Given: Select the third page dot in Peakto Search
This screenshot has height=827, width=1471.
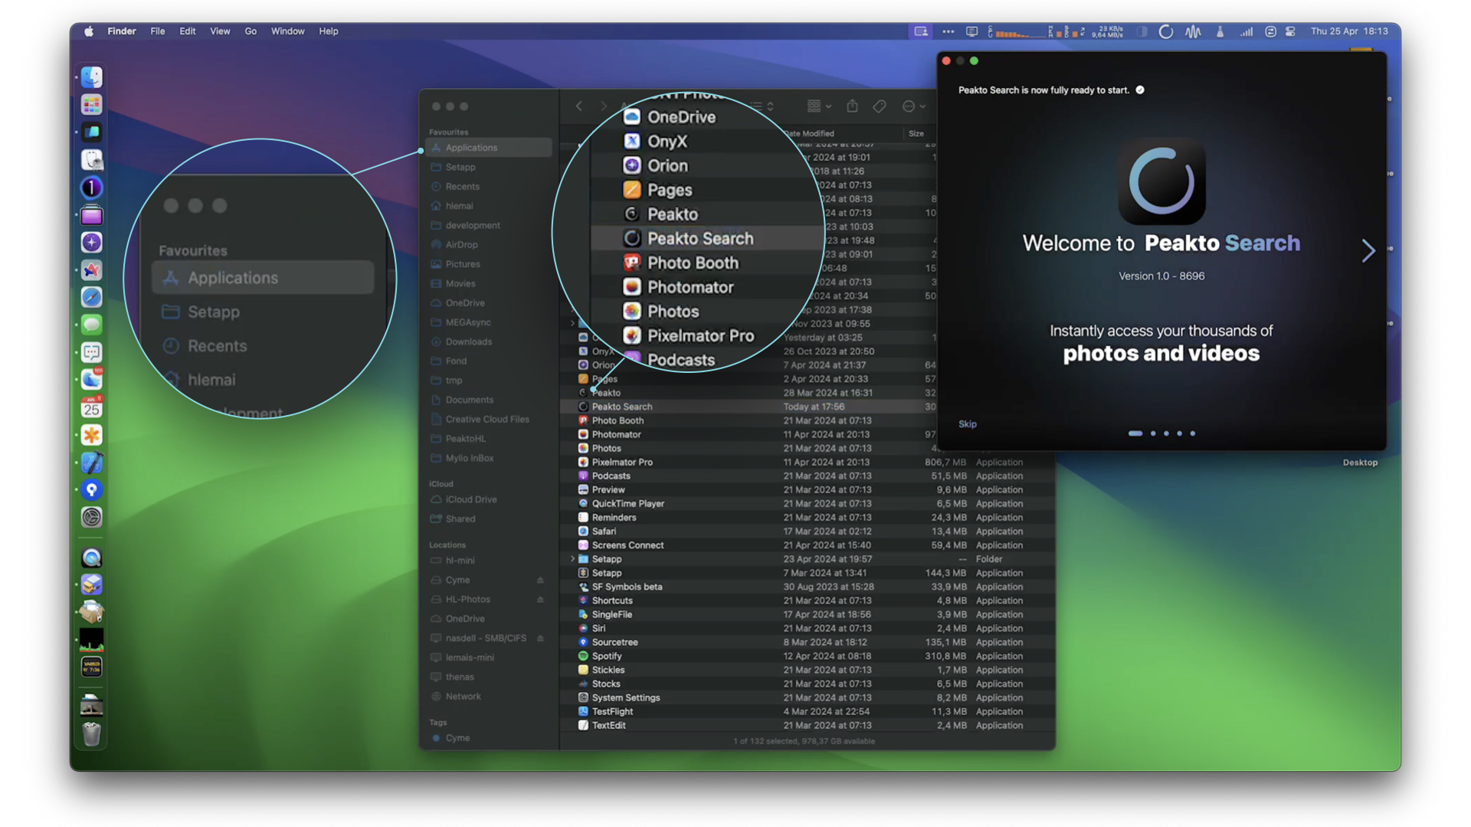Looking at the screenshot, I should click(x=1166, y=433).
